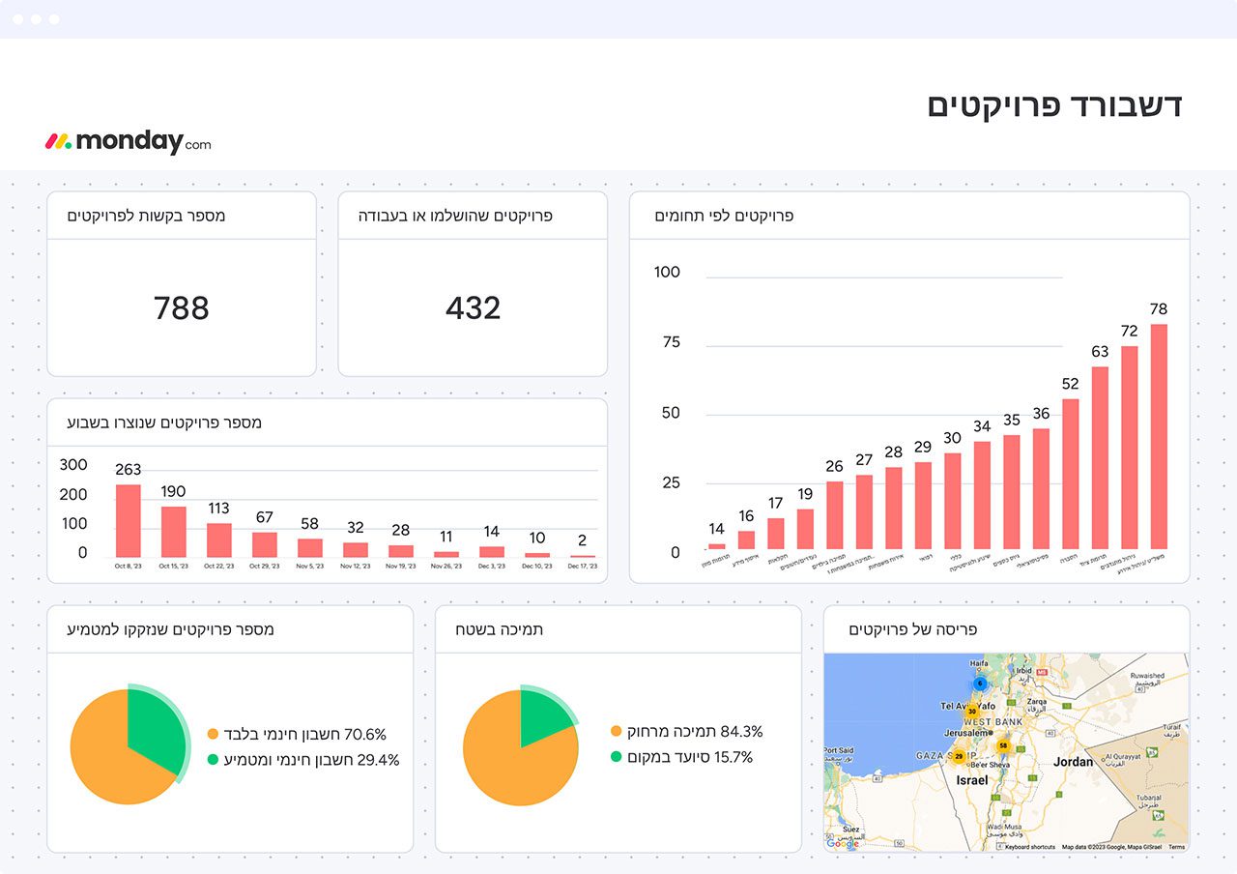Viewport: 1237px width, 874px height.
Task: Open the map Terms link
Action: click(x=1176, y=847)
